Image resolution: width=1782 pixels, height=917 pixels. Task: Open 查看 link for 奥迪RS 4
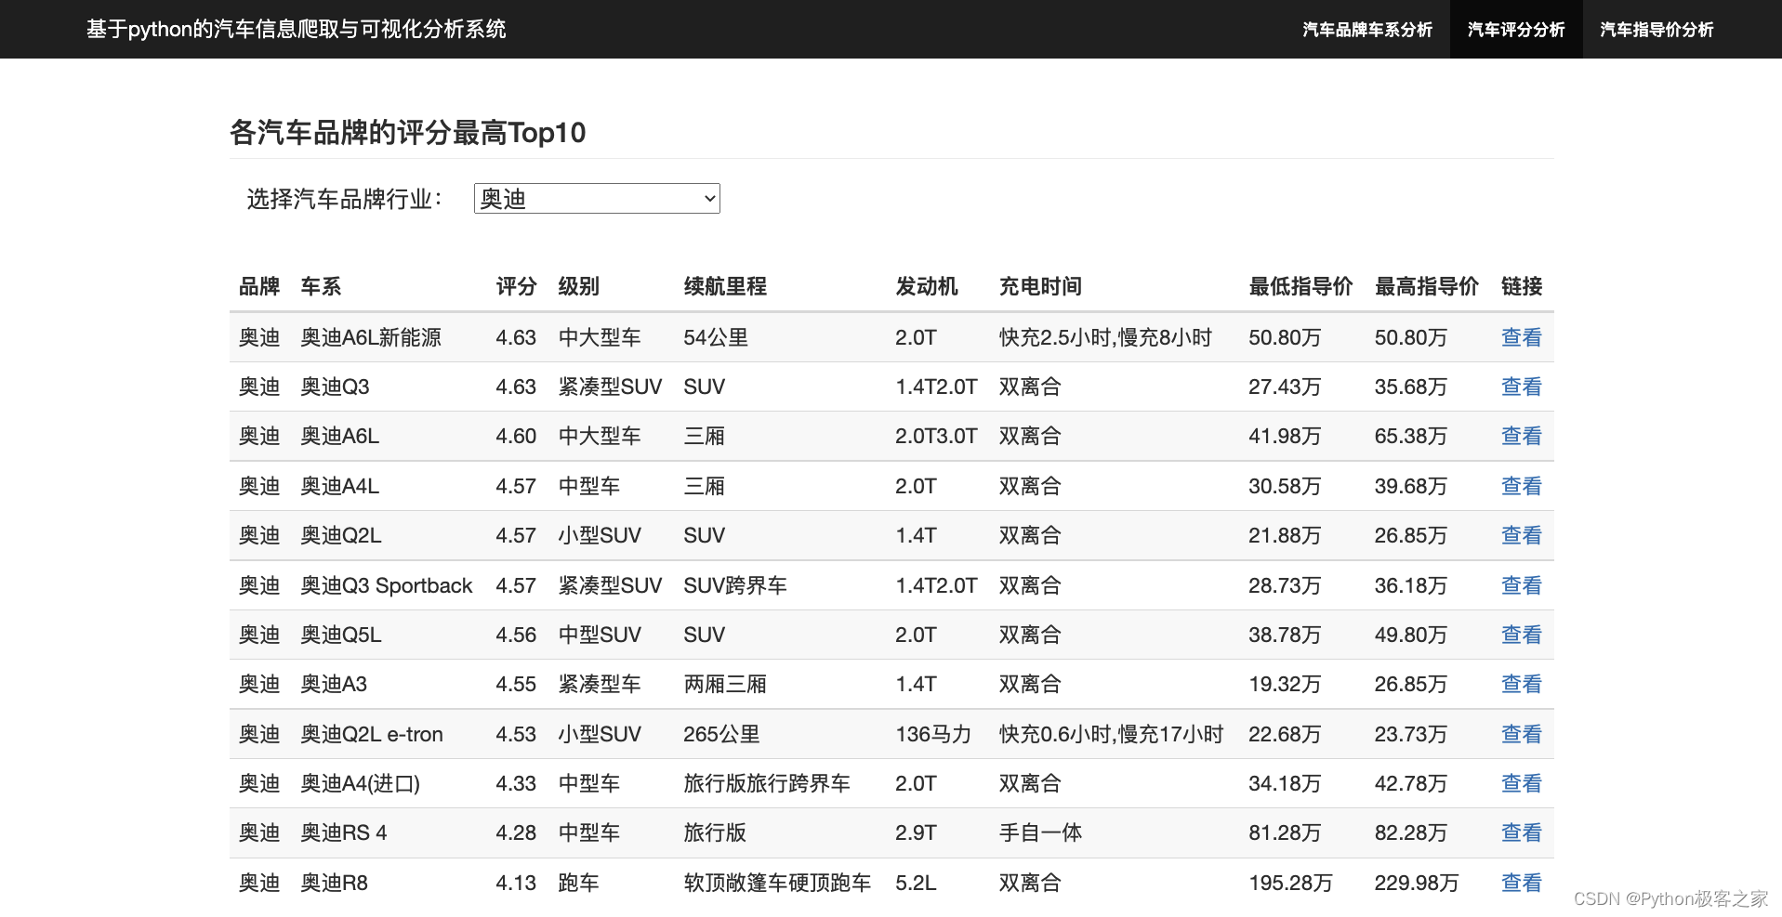(1522, 832)
